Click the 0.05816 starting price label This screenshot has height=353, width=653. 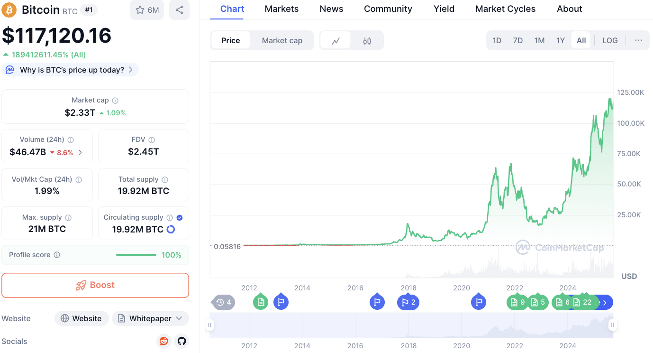pos(227,247)
